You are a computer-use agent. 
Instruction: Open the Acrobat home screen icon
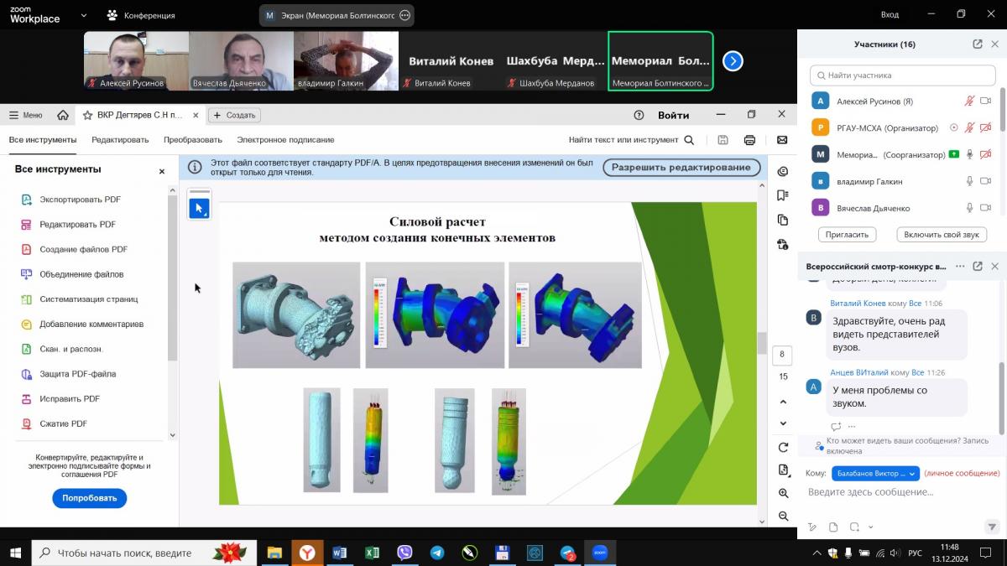click(x=63, y=115)
